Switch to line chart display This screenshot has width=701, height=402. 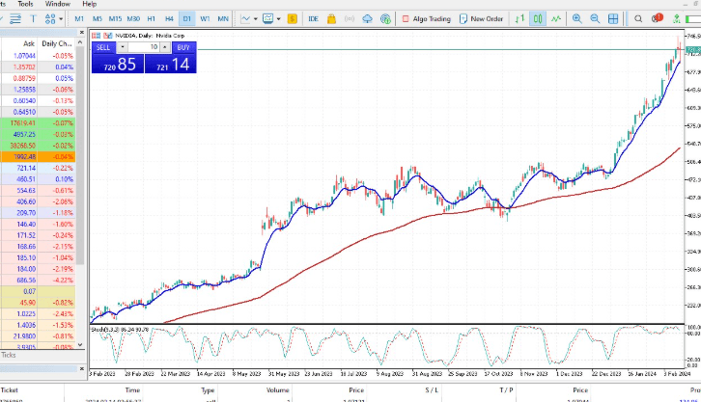(x=556, y=18)
